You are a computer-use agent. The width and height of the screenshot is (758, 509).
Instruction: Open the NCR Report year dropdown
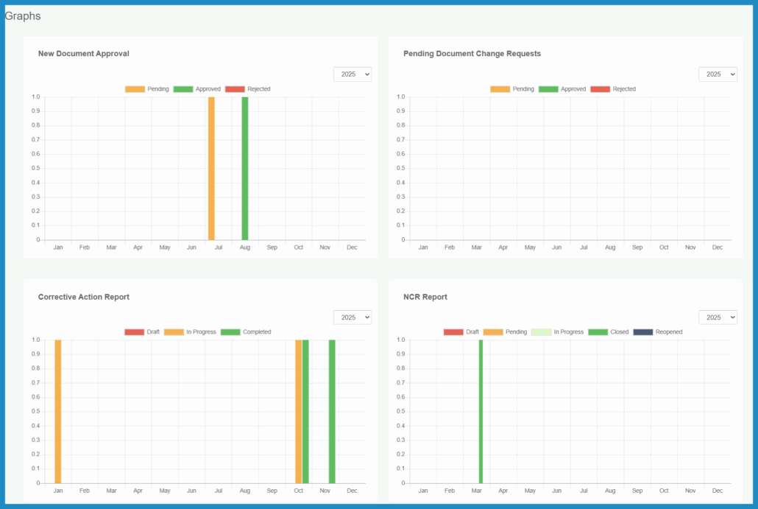point(718,317)
